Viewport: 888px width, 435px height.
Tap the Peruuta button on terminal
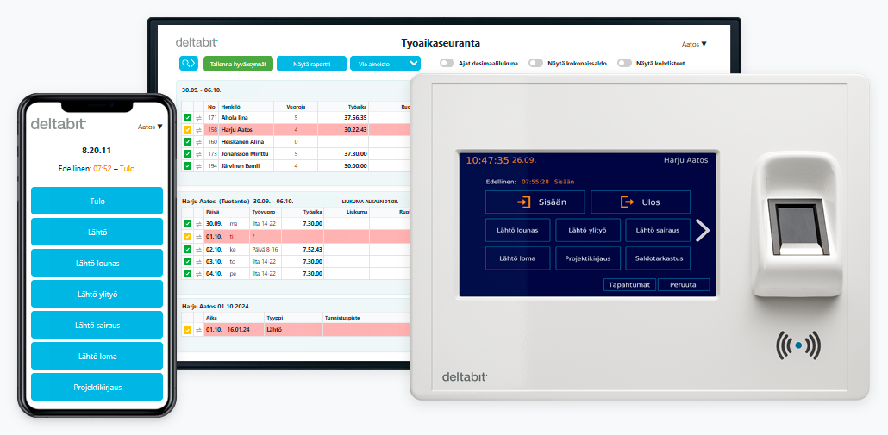click(684, 284)
